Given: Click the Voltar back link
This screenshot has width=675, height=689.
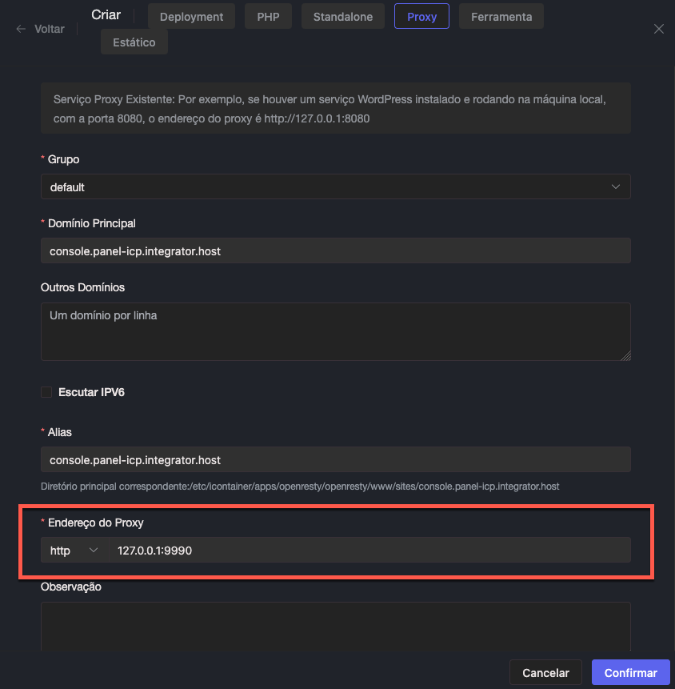Looking at the screenshot, I should click(50, 29).
